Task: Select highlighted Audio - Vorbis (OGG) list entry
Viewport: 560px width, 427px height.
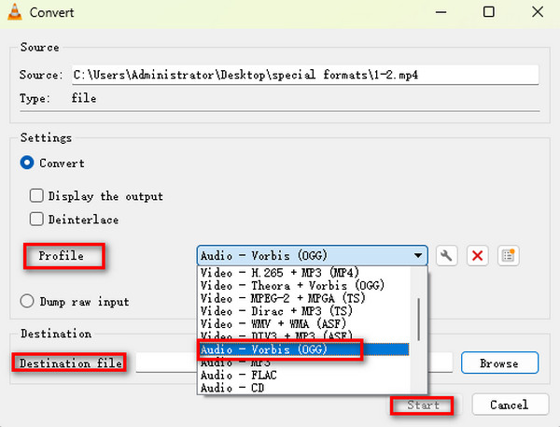Action: [x=303, y=349]
